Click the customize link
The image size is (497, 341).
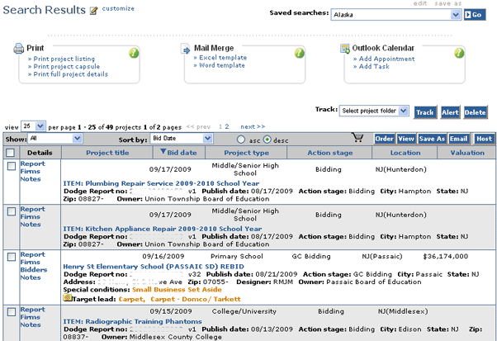[x=118, y=8]
